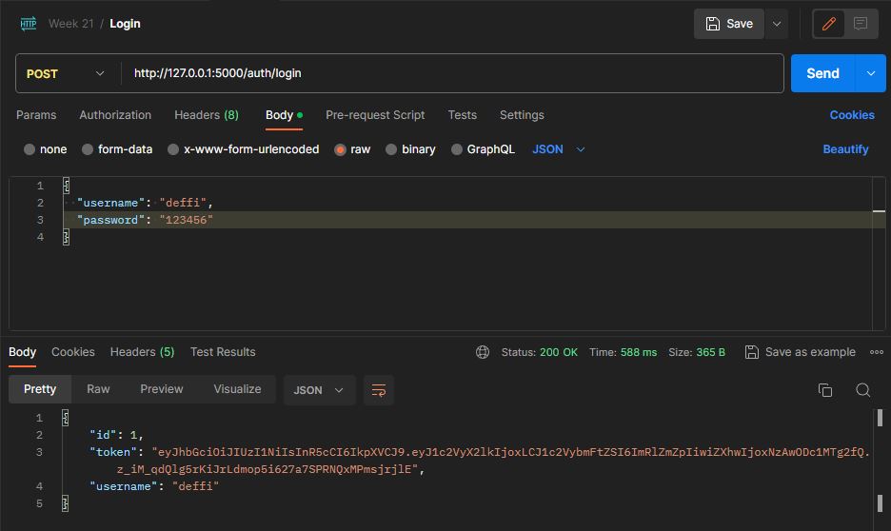The width and height of the screenshot is (891, 531).
Task: Expand the Save options arrow
Action: coord(777,24)
